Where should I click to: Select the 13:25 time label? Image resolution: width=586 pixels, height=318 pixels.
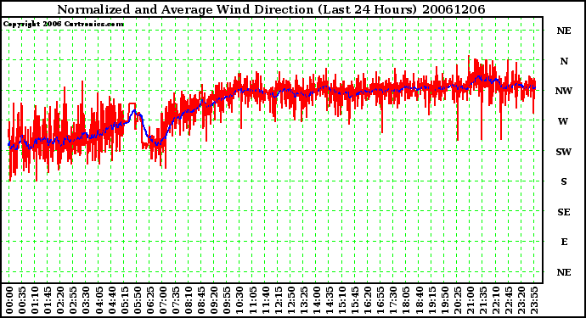pyautogui.click(x=303, y=300)
